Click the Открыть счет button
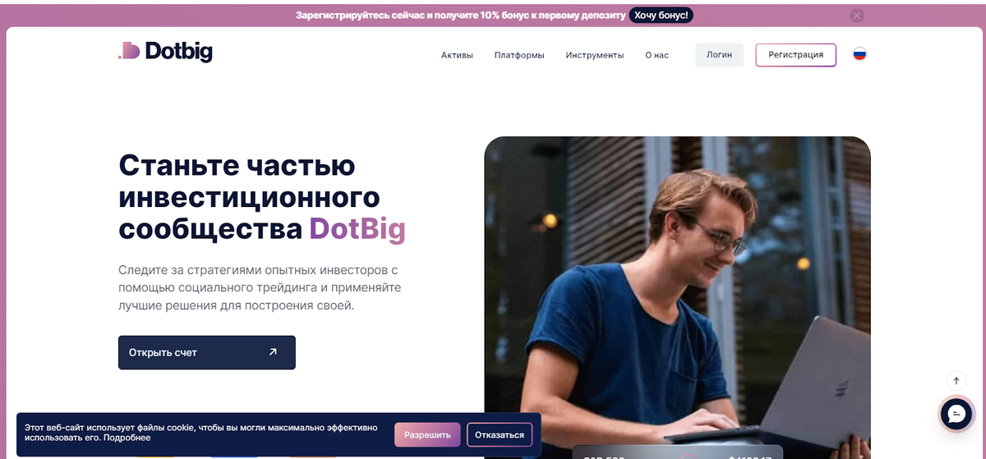The width and height of the screenshot is (986, 459). point(207,352)
